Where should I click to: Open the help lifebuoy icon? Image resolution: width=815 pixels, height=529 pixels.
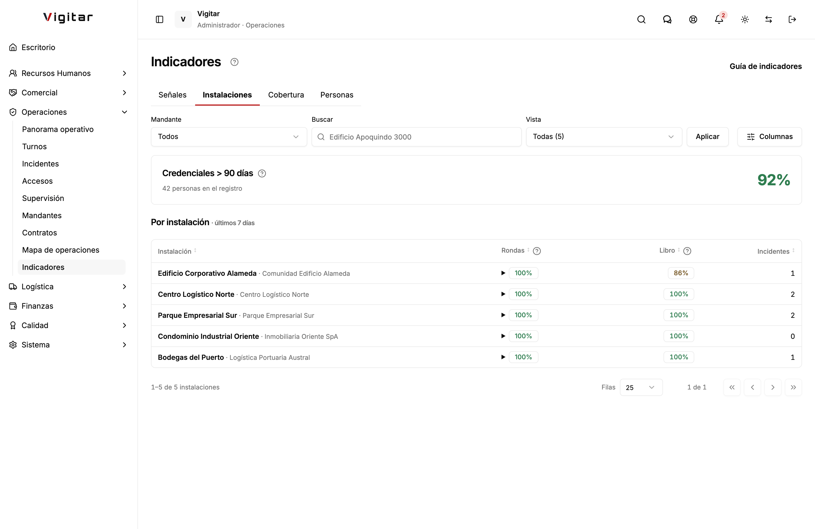tap(693, 19)
